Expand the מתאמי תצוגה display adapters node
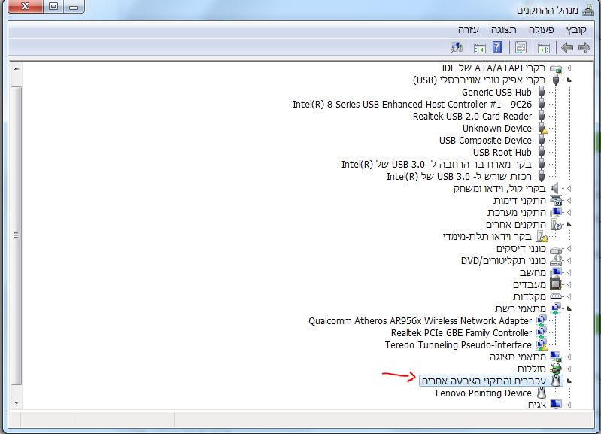601x434 pixels. click(569, 357)
